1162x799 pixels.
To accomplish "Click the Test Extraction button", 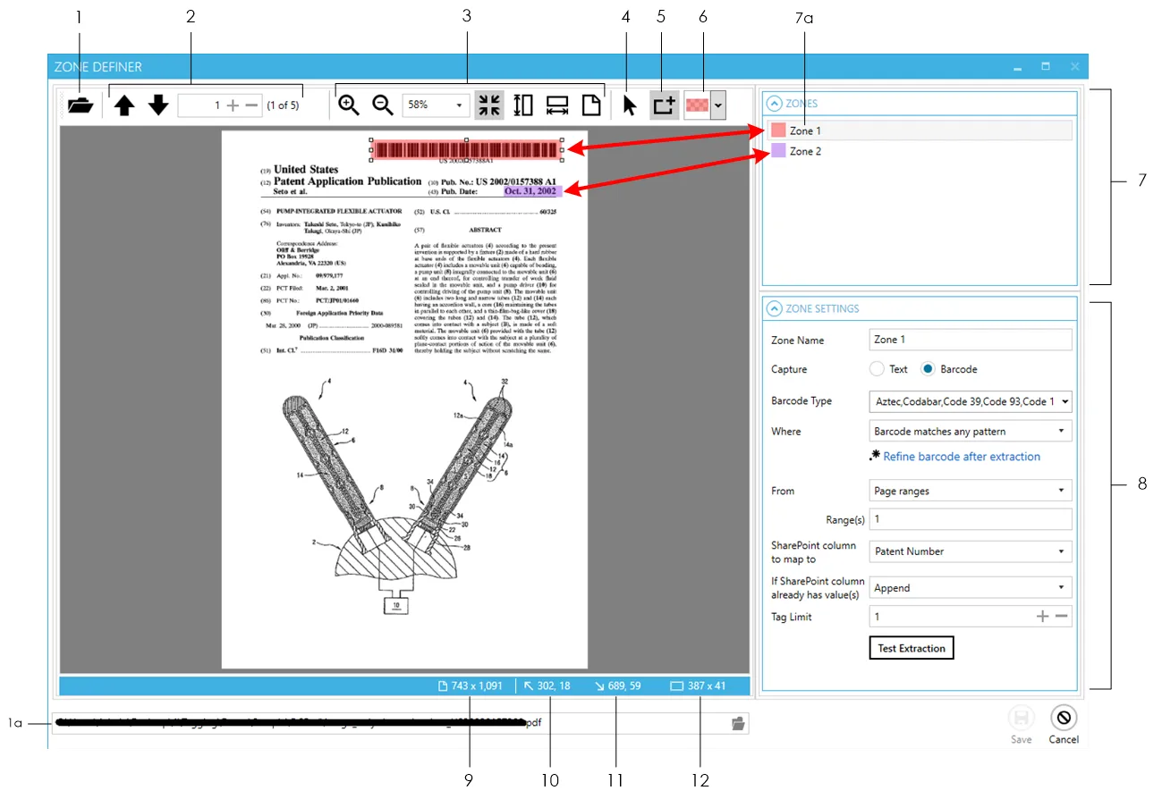I will click(911, 648).
